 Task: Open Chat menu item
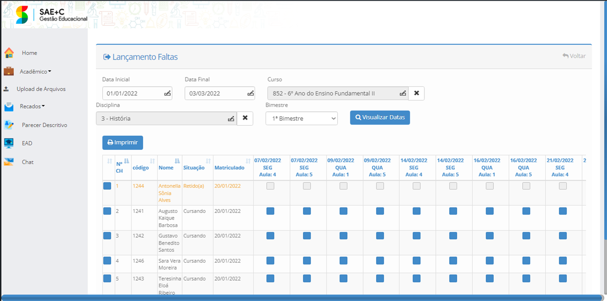28,162
